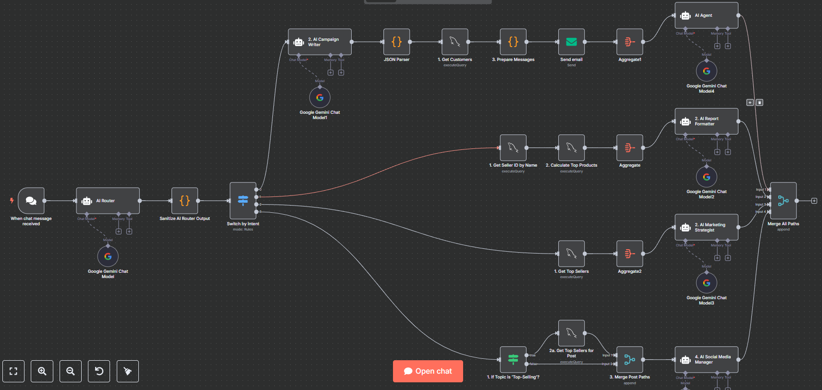
Task: Select the Google Gemini Chat Model2 node
Action: [707, 177]
